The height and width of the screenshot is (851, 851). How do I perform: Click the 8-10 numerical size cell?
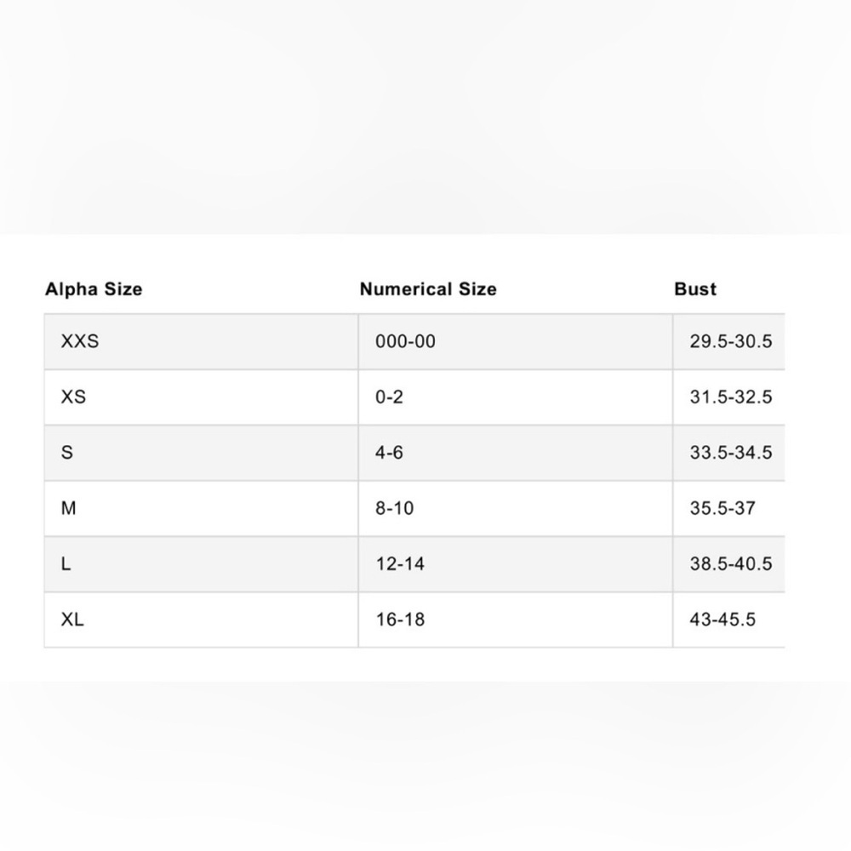516,509
